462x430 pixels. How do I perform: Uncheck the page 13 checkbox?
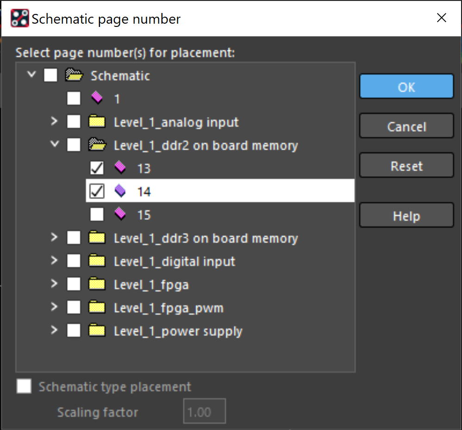[x=97, y=168]
